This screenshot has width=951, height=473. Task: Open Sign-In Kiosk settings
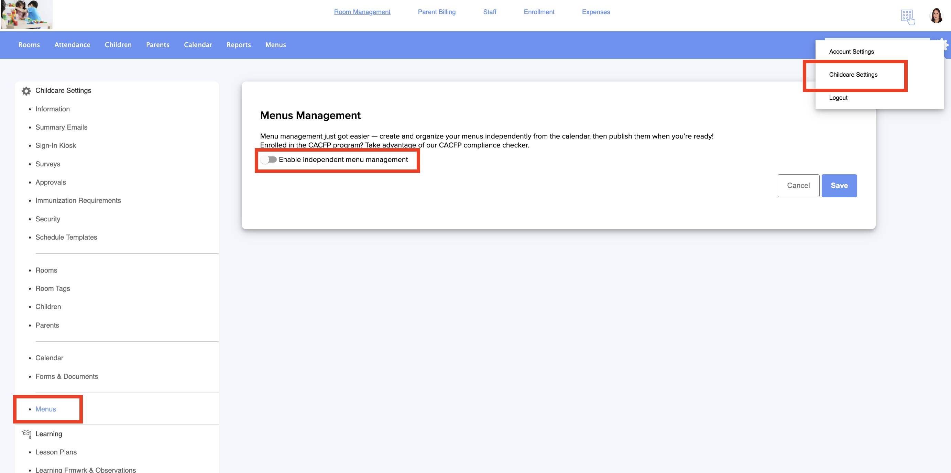[x=56, y=145]
